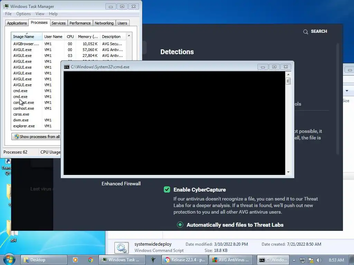Toggle the Enable CyberCapture checkbox
Screen dimensions: 354x265
point(167,189)
